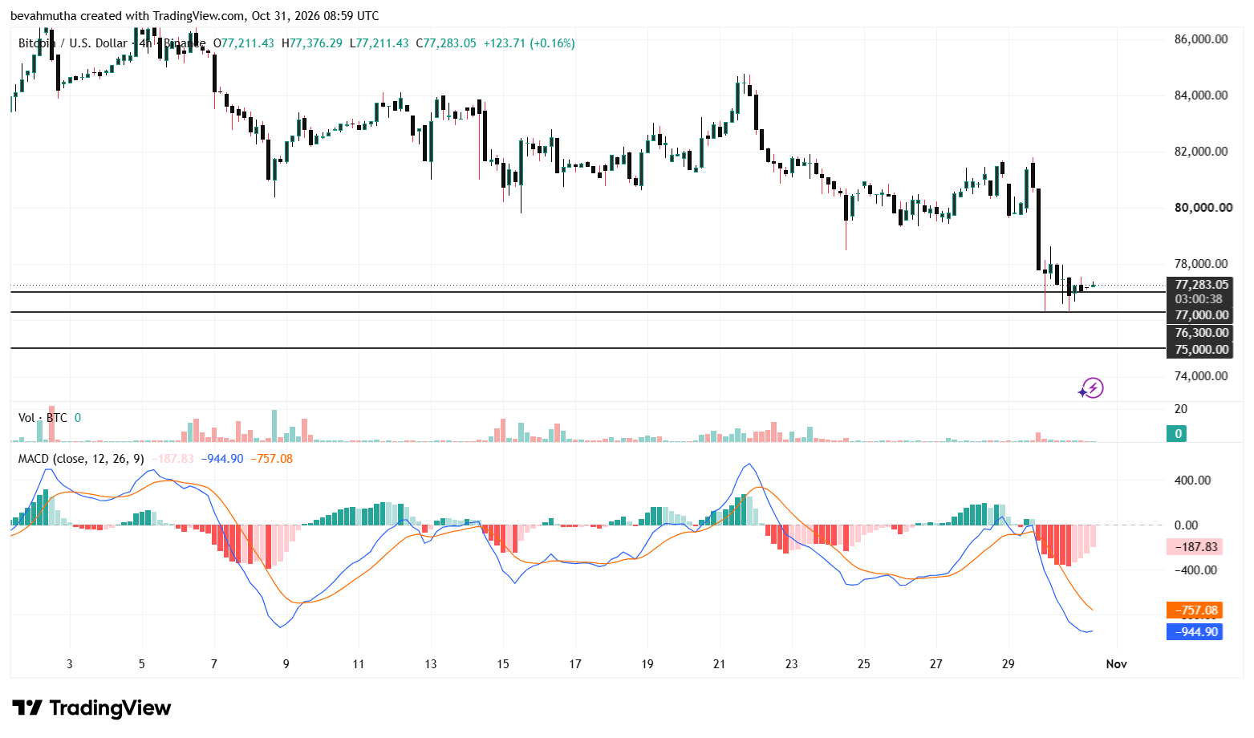Click date 13 on the time axis
Image resolution: width=1254 pixels, height=738 pixels.
click(x=431, y=664)
